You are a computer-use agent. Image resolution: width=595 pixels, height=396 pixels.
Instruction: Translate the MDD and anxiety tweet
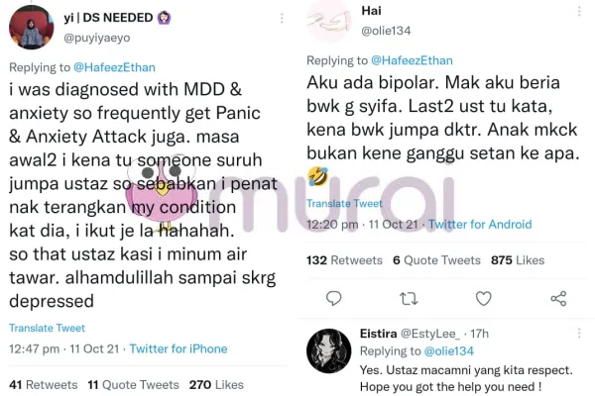pos(47,328)
